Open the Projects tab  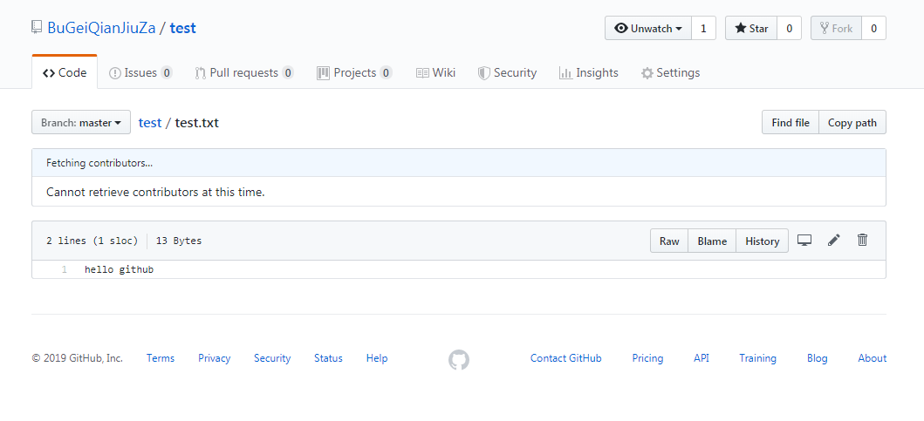[354, 72]
